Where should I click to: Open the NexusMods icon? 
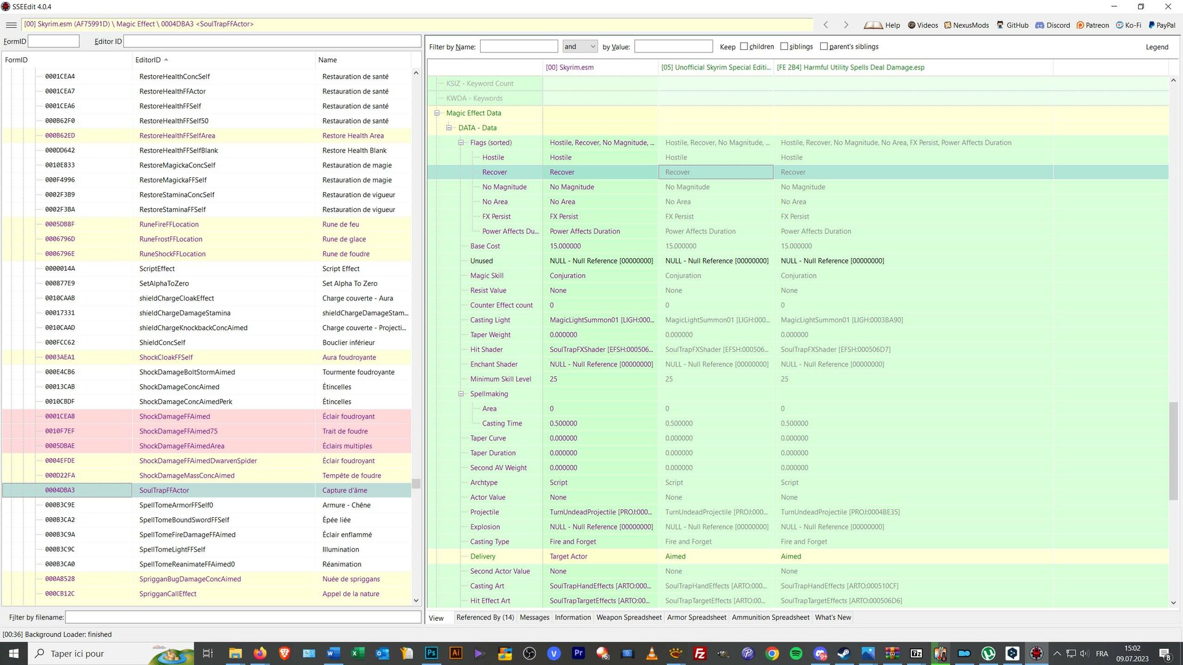[x=948, y=25]
